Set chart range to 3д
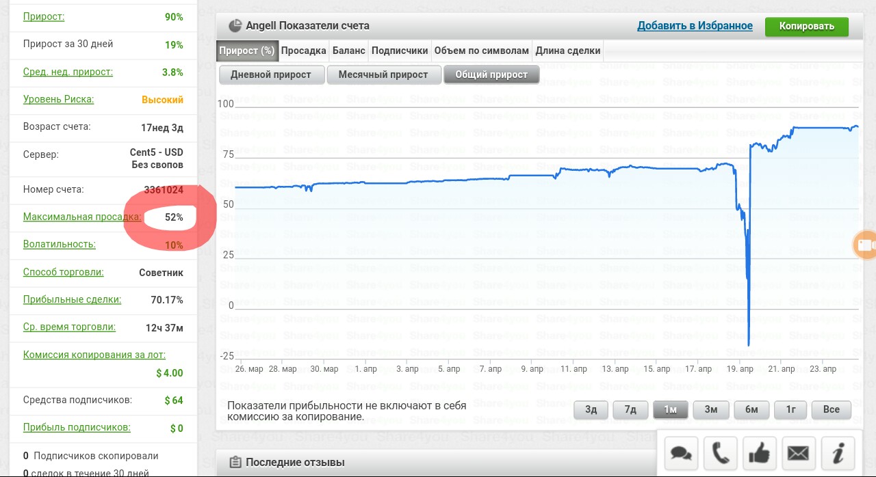This screenshot has height=477, width=876. pos(591,409)
